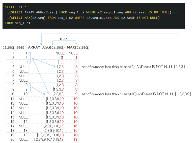Viewport: 193px width, 143px height.
Task: Click the red MAX value 9
Action: pos(76,94)
